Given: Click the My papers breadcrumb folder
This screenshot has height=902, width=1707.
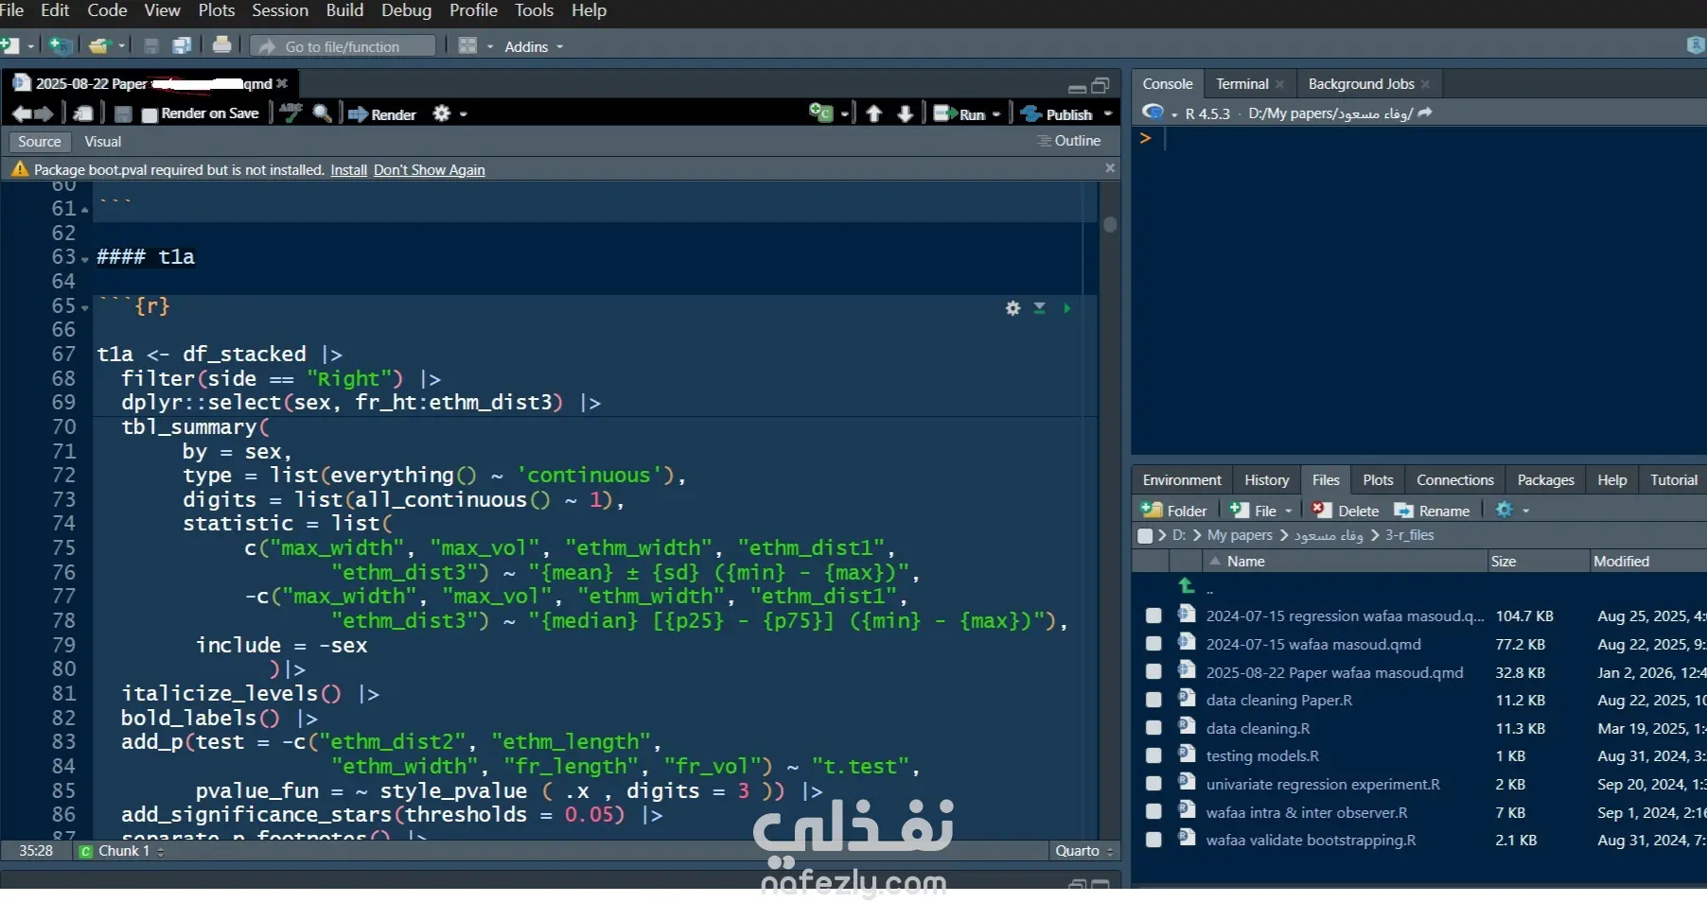Looking at the screenshot, I should tap(1240, 535).
